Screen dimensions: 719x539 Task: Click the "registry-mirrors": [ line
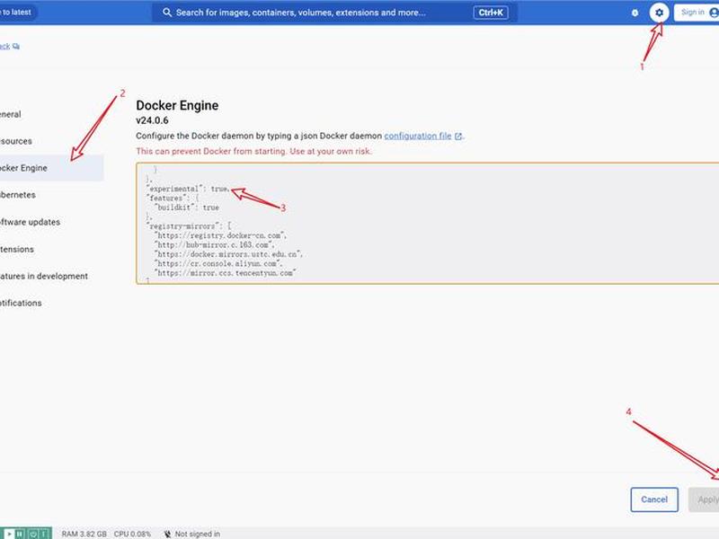[x=189, y=226]
